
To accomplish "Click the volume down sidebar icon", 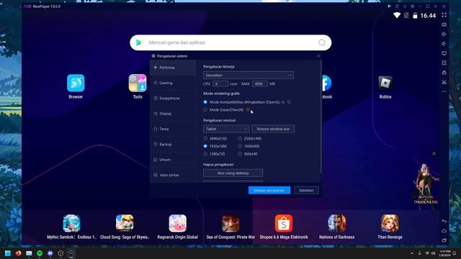I will click(444, 44).
